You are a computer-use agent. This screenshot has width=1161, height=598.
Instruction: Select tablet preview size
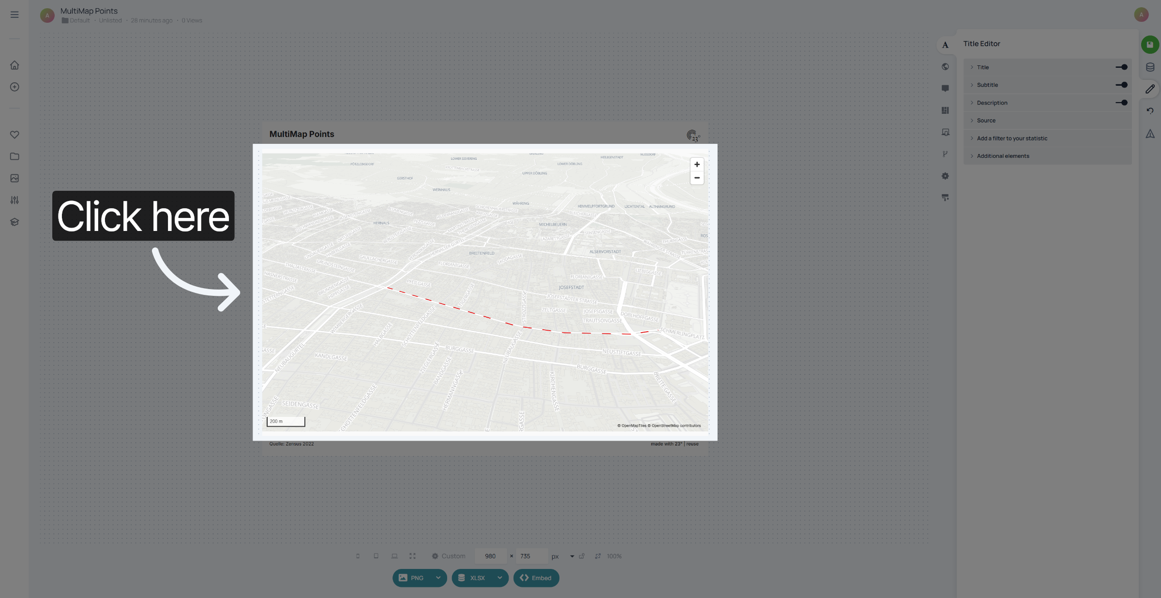coord(376,556)
